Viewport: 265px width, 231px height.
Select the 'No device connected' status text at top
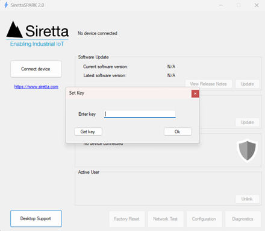pyautogui.click(x=98, y=33)
